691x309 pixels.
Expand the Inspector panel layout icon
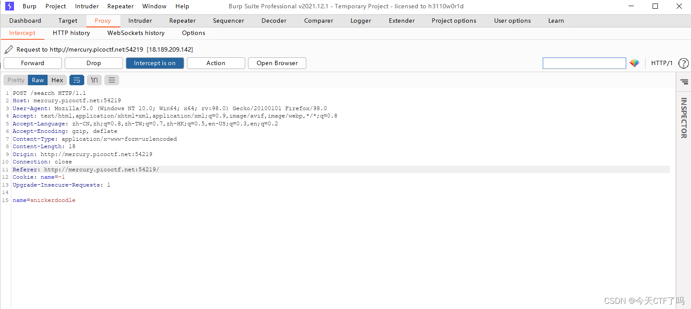684,82
